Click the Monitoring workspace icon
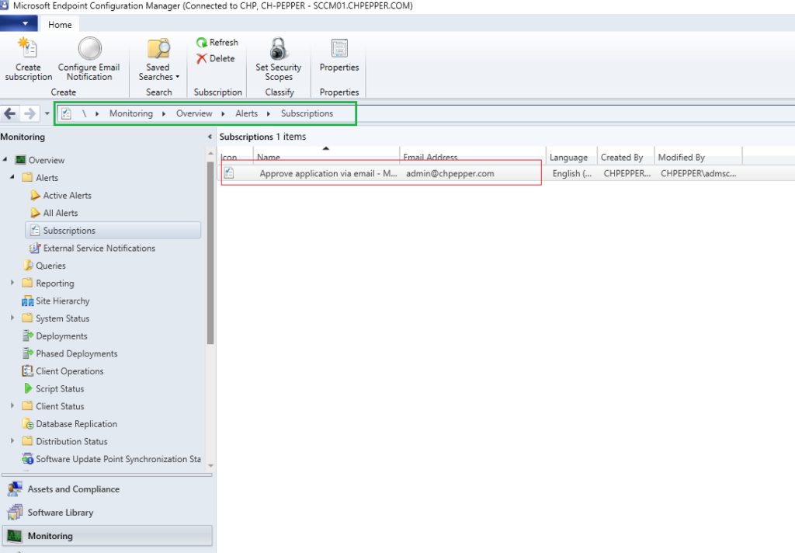Screen dimensions: 795x553 tap(15, 536)
